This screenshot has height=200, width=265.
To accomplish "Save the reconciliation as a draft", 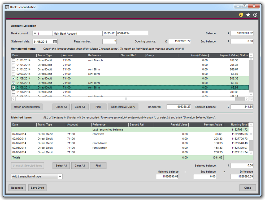I will (37, 188).
